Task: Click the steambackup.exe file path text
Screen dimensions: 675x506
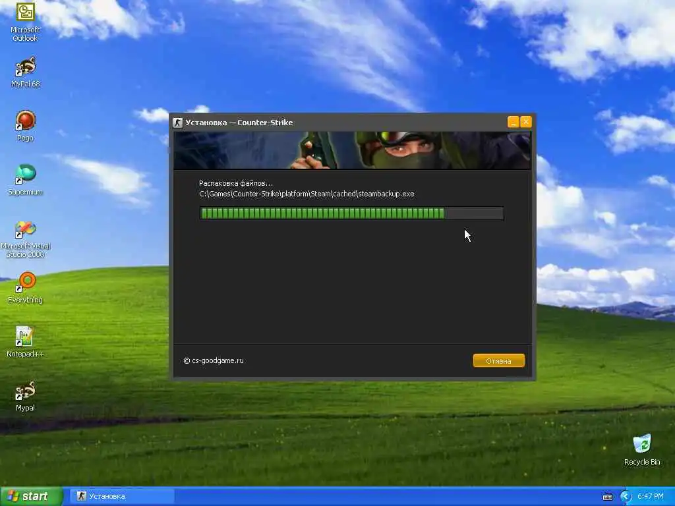Action: [x=307, y=194]
